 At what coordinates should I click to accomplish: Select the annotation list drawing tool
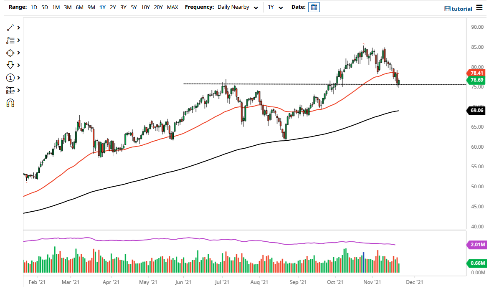[11, 40]
